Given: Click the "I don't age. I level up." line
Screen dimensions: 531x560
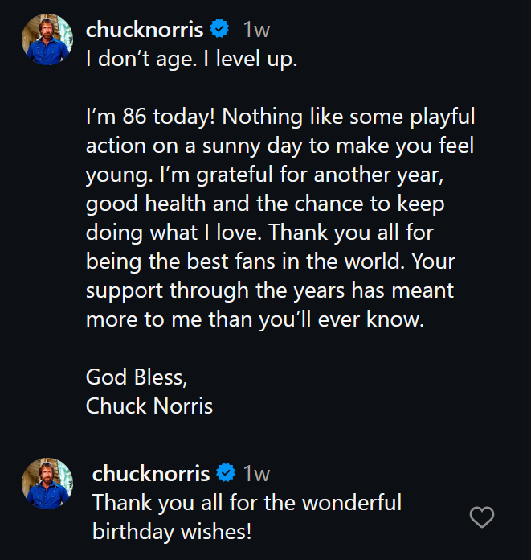Looking at the screenshot, I should click(x=192, y=60).
